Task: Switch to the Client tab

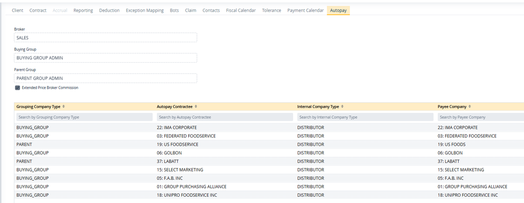Action: 17,10
